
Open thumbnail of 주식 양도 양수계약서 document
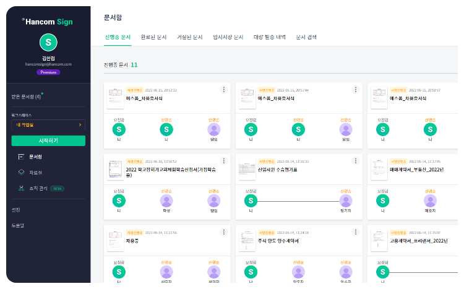click(247, 241)
